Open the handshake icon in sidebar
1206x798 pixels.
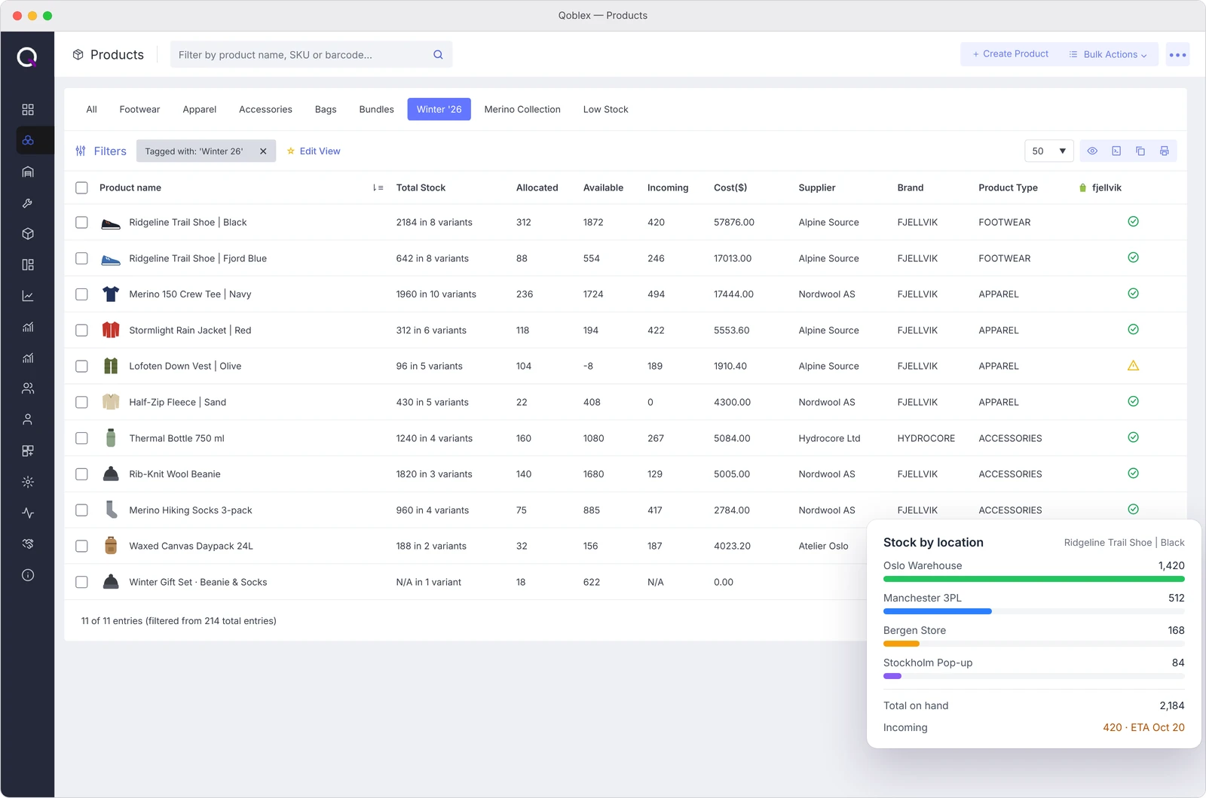pos(28,544)
